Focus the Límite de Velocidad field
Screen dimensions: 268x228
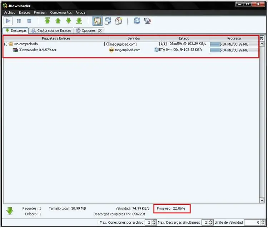[x=252, y=222]
